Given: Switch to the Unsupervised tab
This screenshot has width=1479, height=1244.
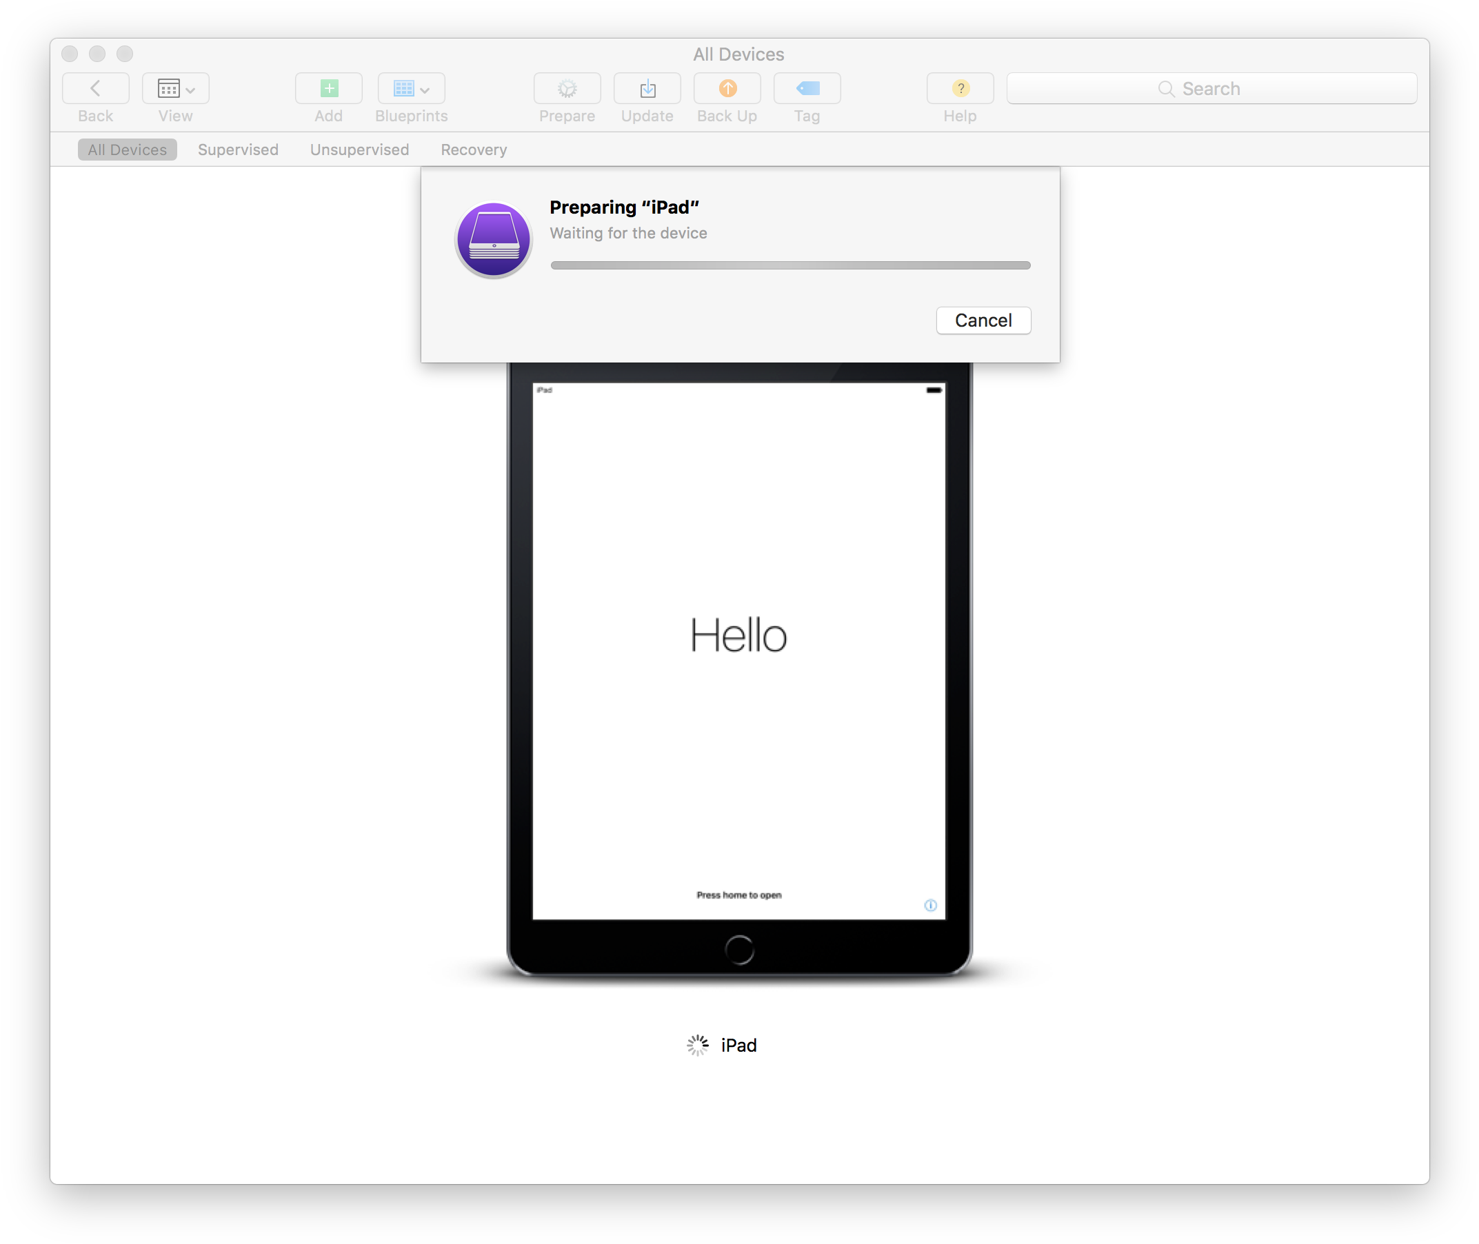Looking at the screenshot, I should point(359,150).
